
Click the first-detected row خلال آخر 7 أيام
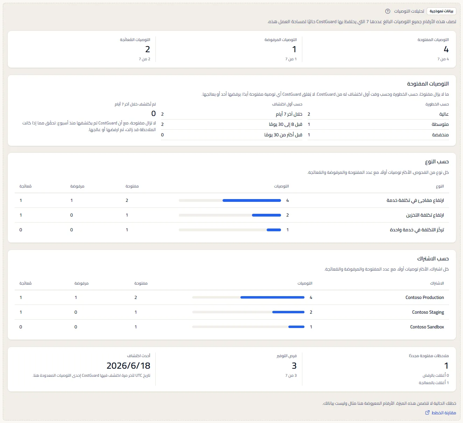pos(232,114)
